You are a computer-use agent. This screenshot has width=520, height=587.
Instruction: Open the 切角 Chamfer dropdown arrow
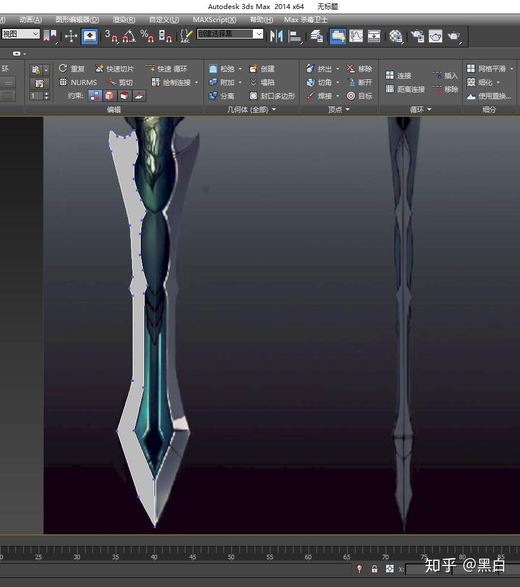[337, 82]
